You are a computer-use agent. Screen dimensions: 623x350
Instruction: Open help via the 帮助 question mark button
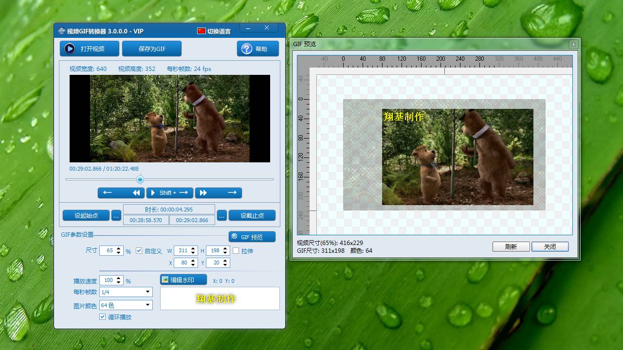click(x=258, y=49)
